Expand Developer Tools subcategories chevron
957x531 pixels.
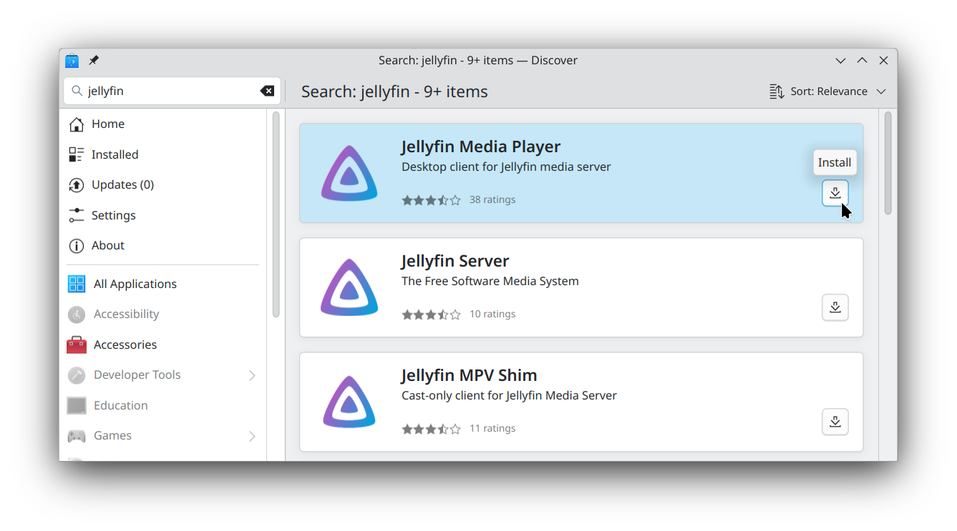(x=252, y=375)
